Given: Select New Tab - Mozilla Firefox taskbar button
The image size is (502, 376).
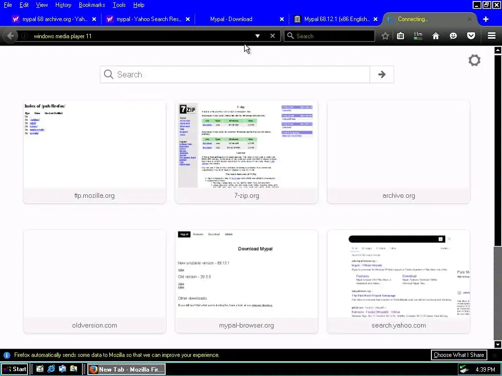Looking at the screenshot, I should (126, 369).
